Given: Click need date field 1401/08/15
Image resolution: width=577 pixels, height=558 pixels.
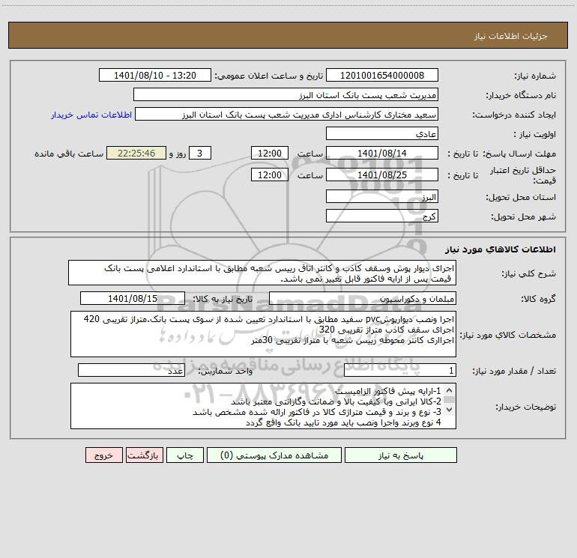Looking at the screenshot, I should (x=133, y=298).
